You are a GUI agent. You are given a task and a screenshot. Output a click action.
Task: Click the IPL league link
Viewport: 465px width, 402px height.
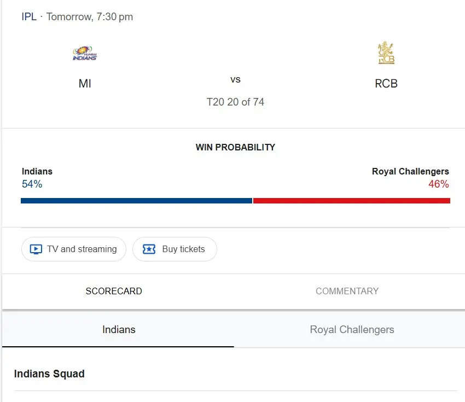29,17
